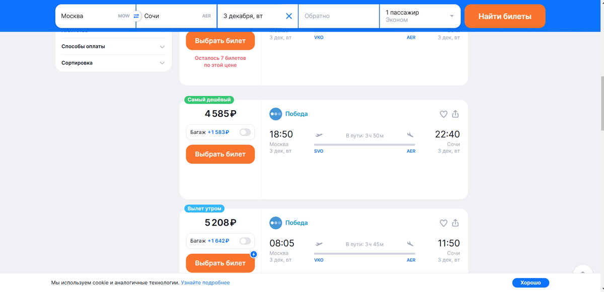Expand Сортировка filter section
604x292 pixels.
tap(113, 63)
